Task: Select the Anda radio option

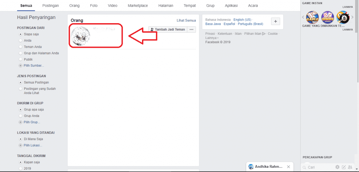Action: pyautogui.click(x=21, y=41)
